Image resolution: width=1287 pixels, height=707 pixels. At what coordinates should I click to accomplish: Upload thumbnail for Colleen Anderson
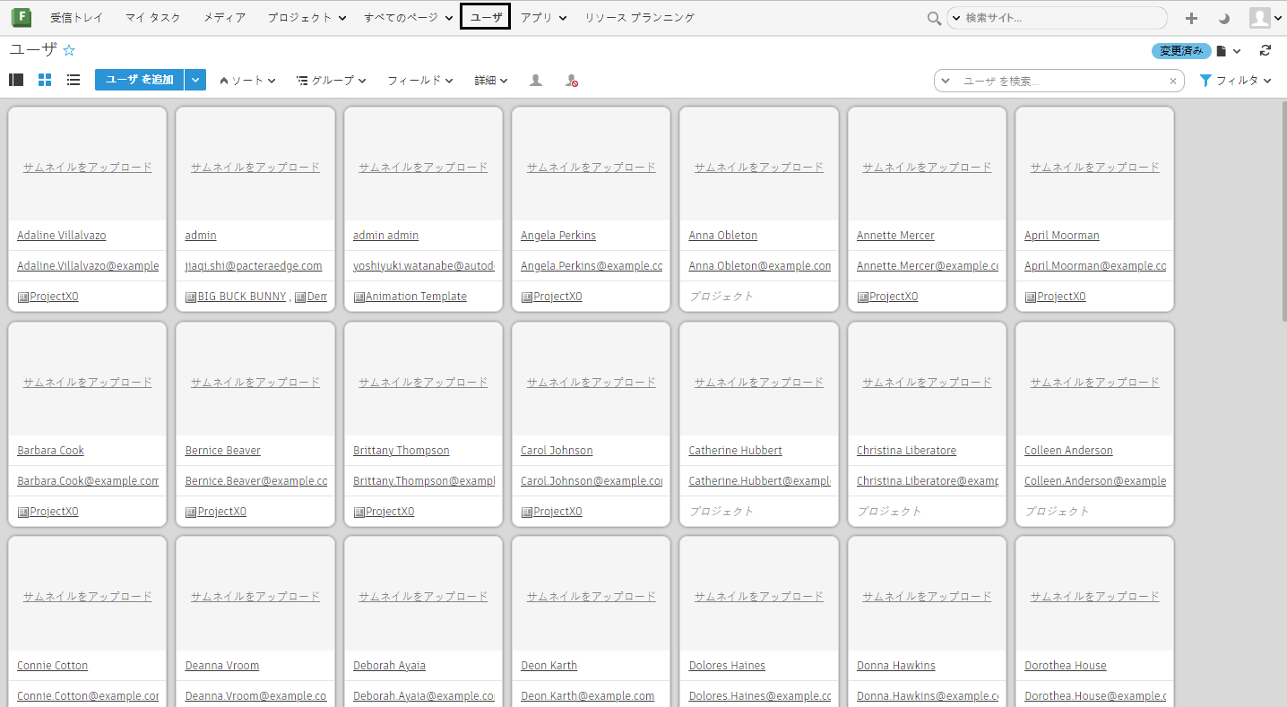pyautogui.click(x=1095, y=382)
